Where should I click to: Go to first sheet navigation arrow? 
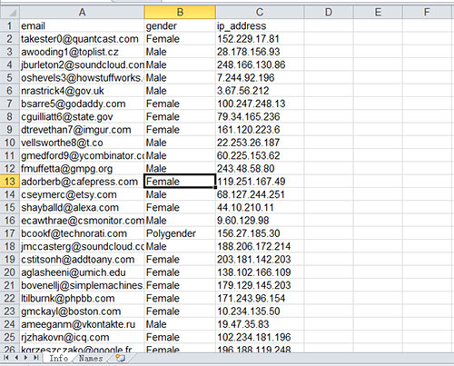pos(6,358)
